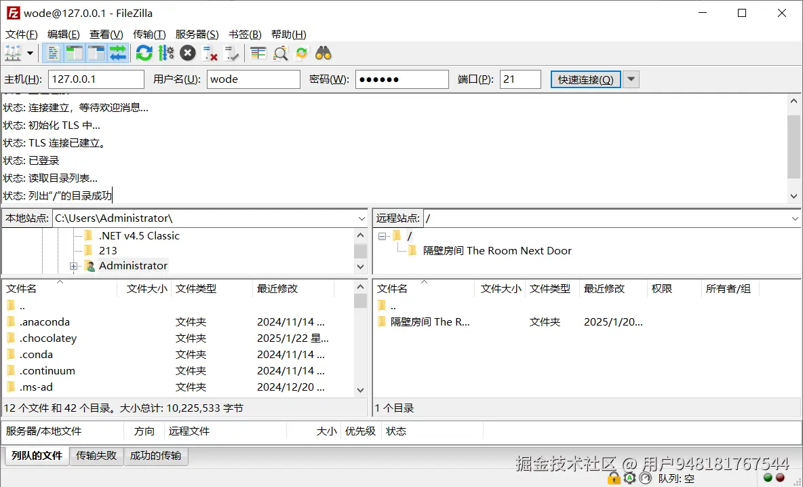The width and height of the screenshot is (803, 487).
Task: Toggle remote directory tree view icon
Action: (x=96, y=53)
